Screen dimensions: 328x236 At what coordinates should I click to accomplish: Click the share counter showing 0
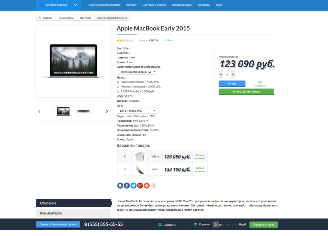pos(154,185)
